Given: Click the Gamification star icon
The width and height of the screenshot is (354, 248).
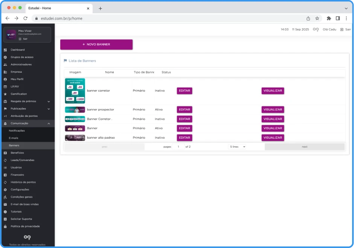Looking at the screenshot, I should coord(5,94).
